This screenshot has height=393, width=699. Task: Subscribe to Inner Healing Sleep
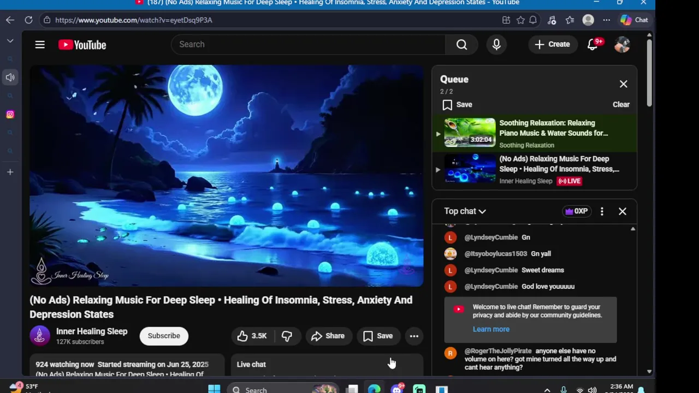pyautogui.click(x=164, y=336)
